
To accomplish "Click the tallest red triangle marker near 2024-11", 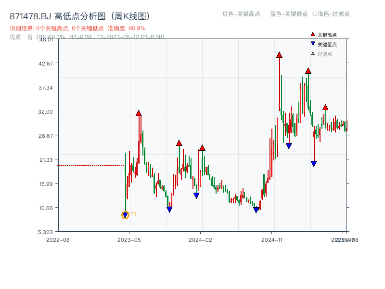I will click(x=279, y=55).
